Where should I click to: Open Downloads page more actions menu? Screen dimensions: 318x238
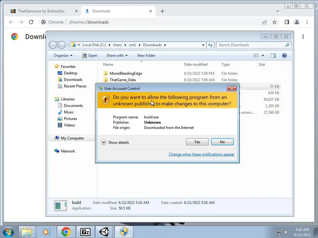coord(303,37)
